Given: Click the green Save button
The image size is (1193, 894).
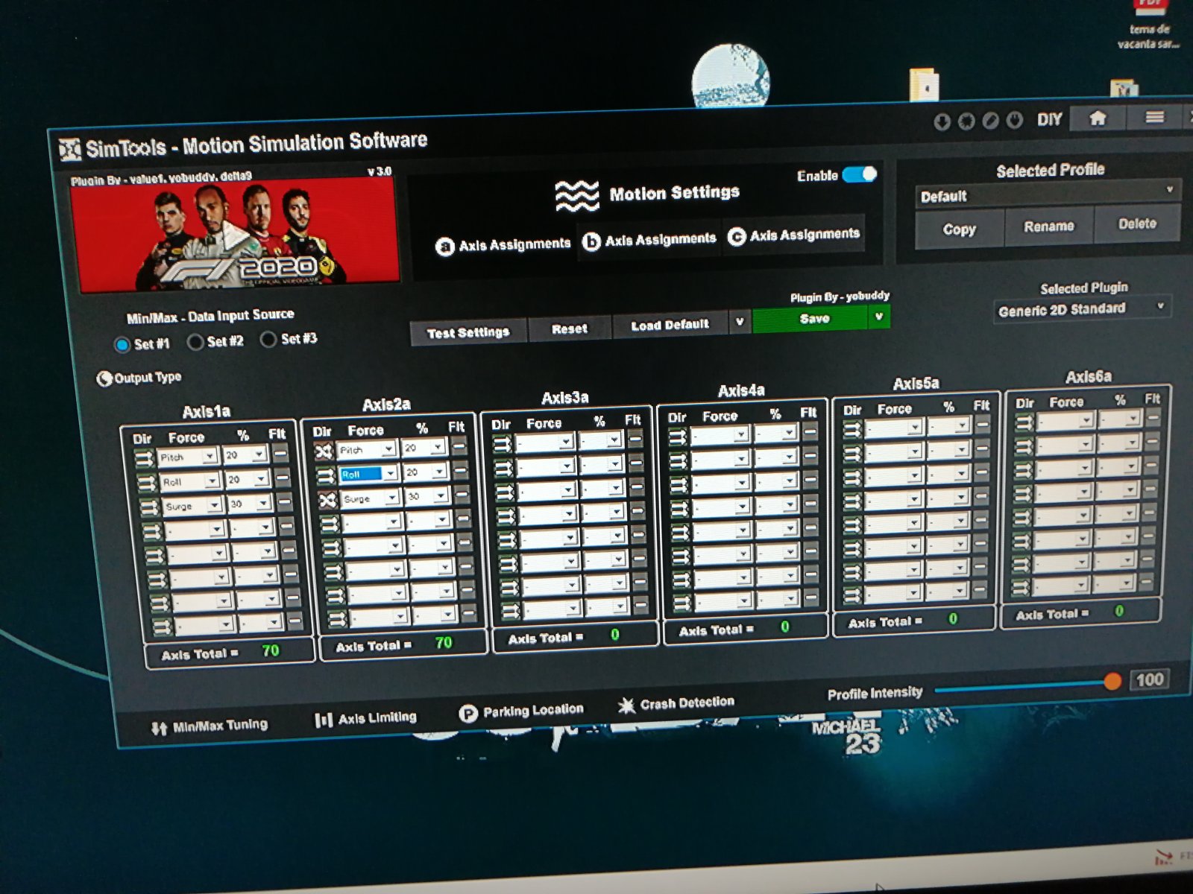Looking at the screenshot, I should tap(811, 319).
